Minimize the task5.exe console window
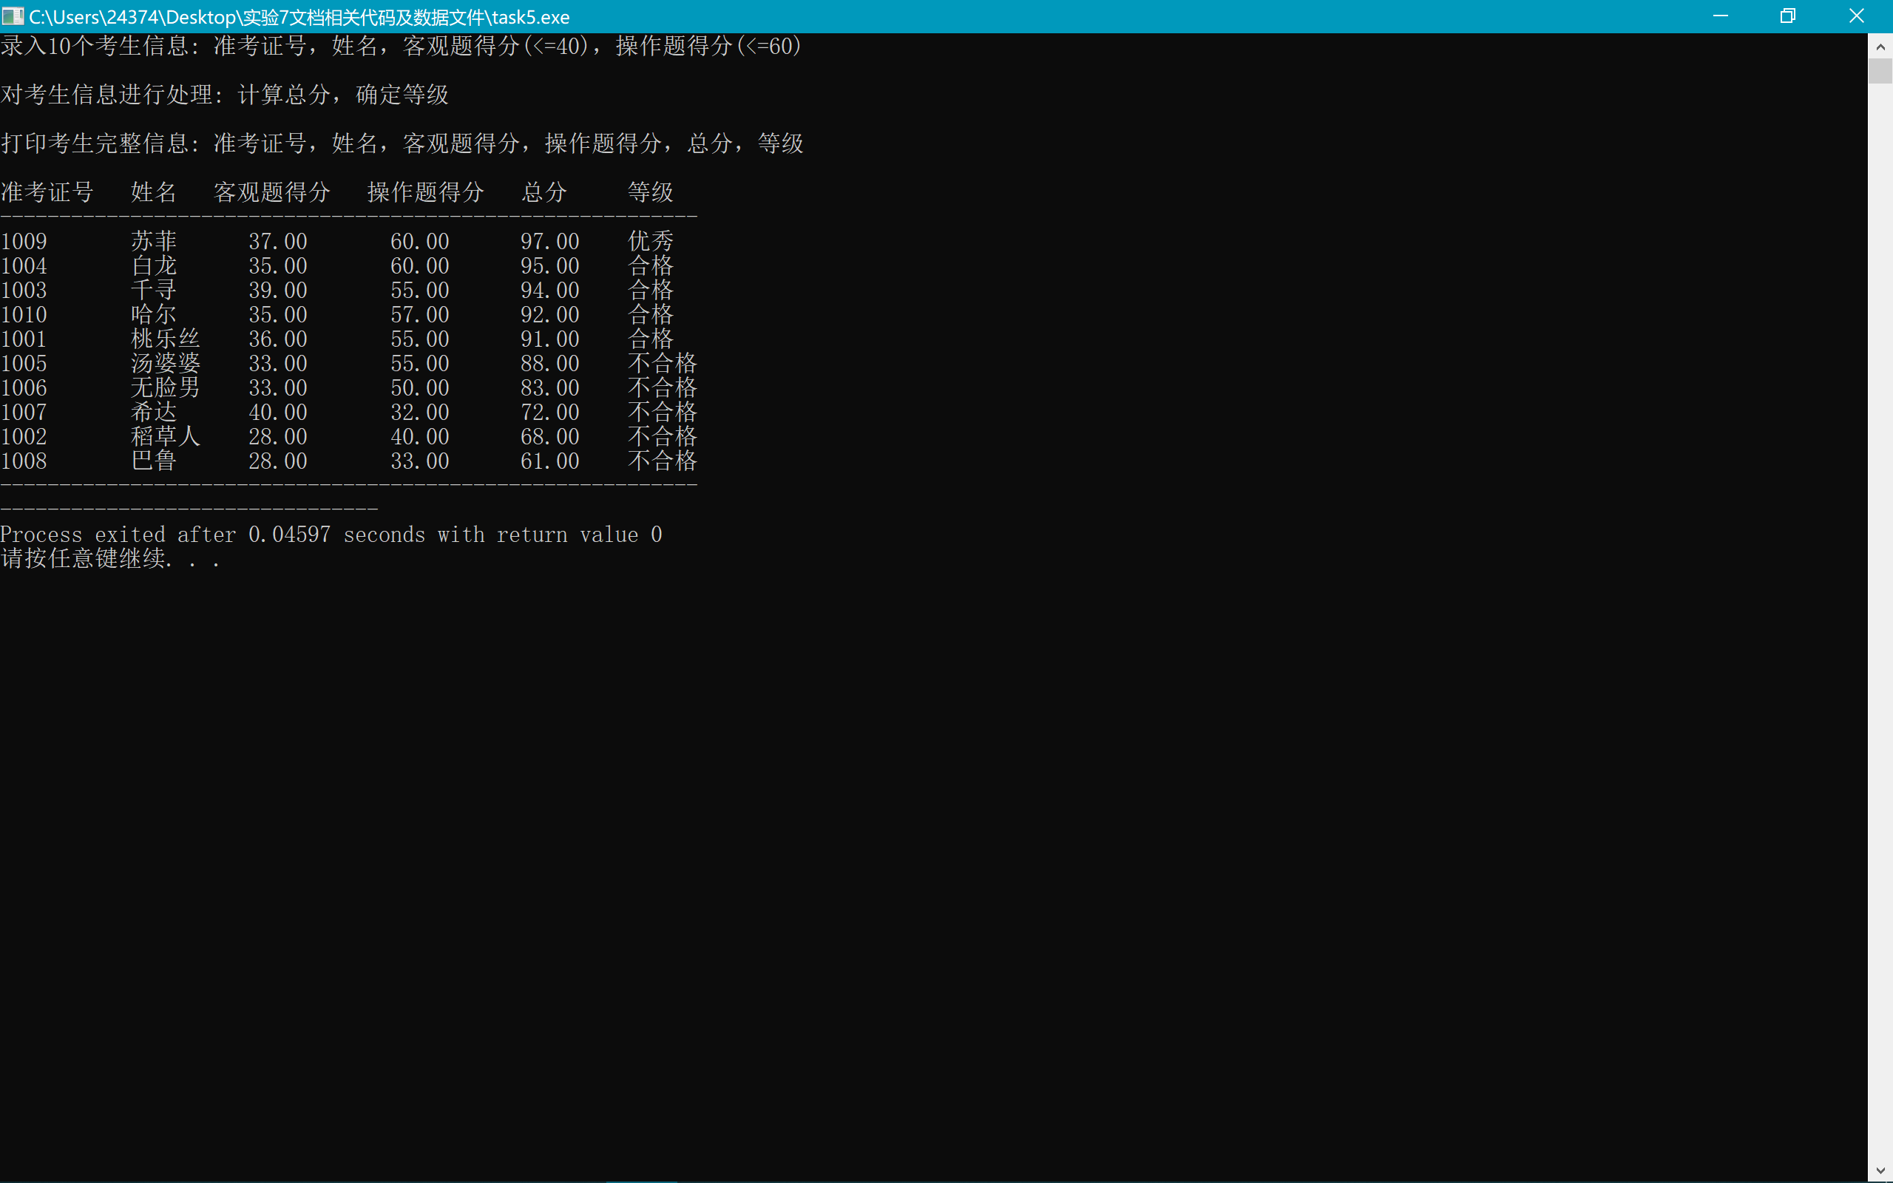The image size is (1893, 1183). tap(1720, 16)
